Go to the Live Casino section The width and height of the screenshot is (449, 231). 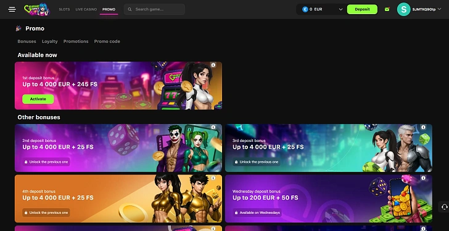coord(86,9)
